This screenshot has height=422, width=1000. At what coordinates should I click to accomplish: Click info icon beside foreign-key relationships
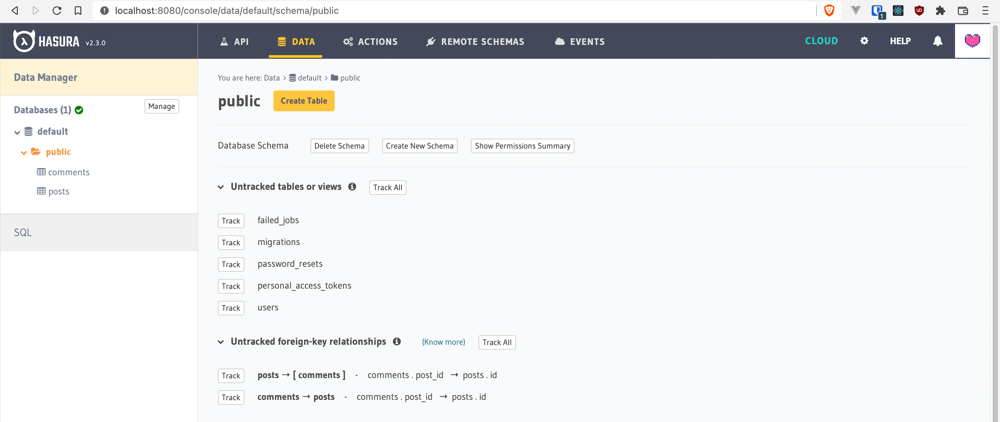click(x=396, y=341)
